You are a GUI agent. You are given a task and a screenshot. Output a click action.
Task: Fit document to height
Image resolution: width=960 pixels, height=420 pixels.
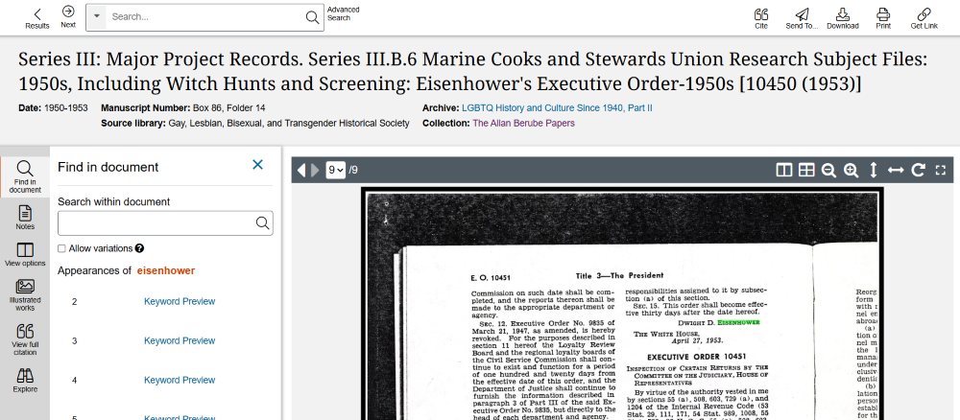click(873, 170)
